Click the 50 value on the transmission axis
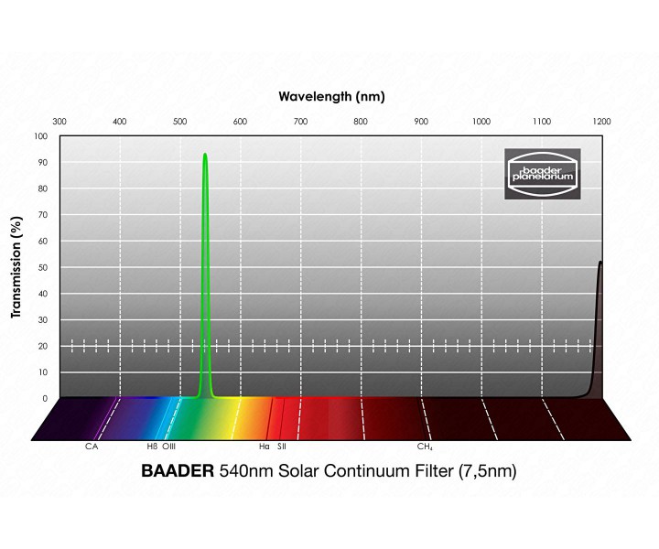The width and height of the screenshot is (659, 549). coord(42,268)
